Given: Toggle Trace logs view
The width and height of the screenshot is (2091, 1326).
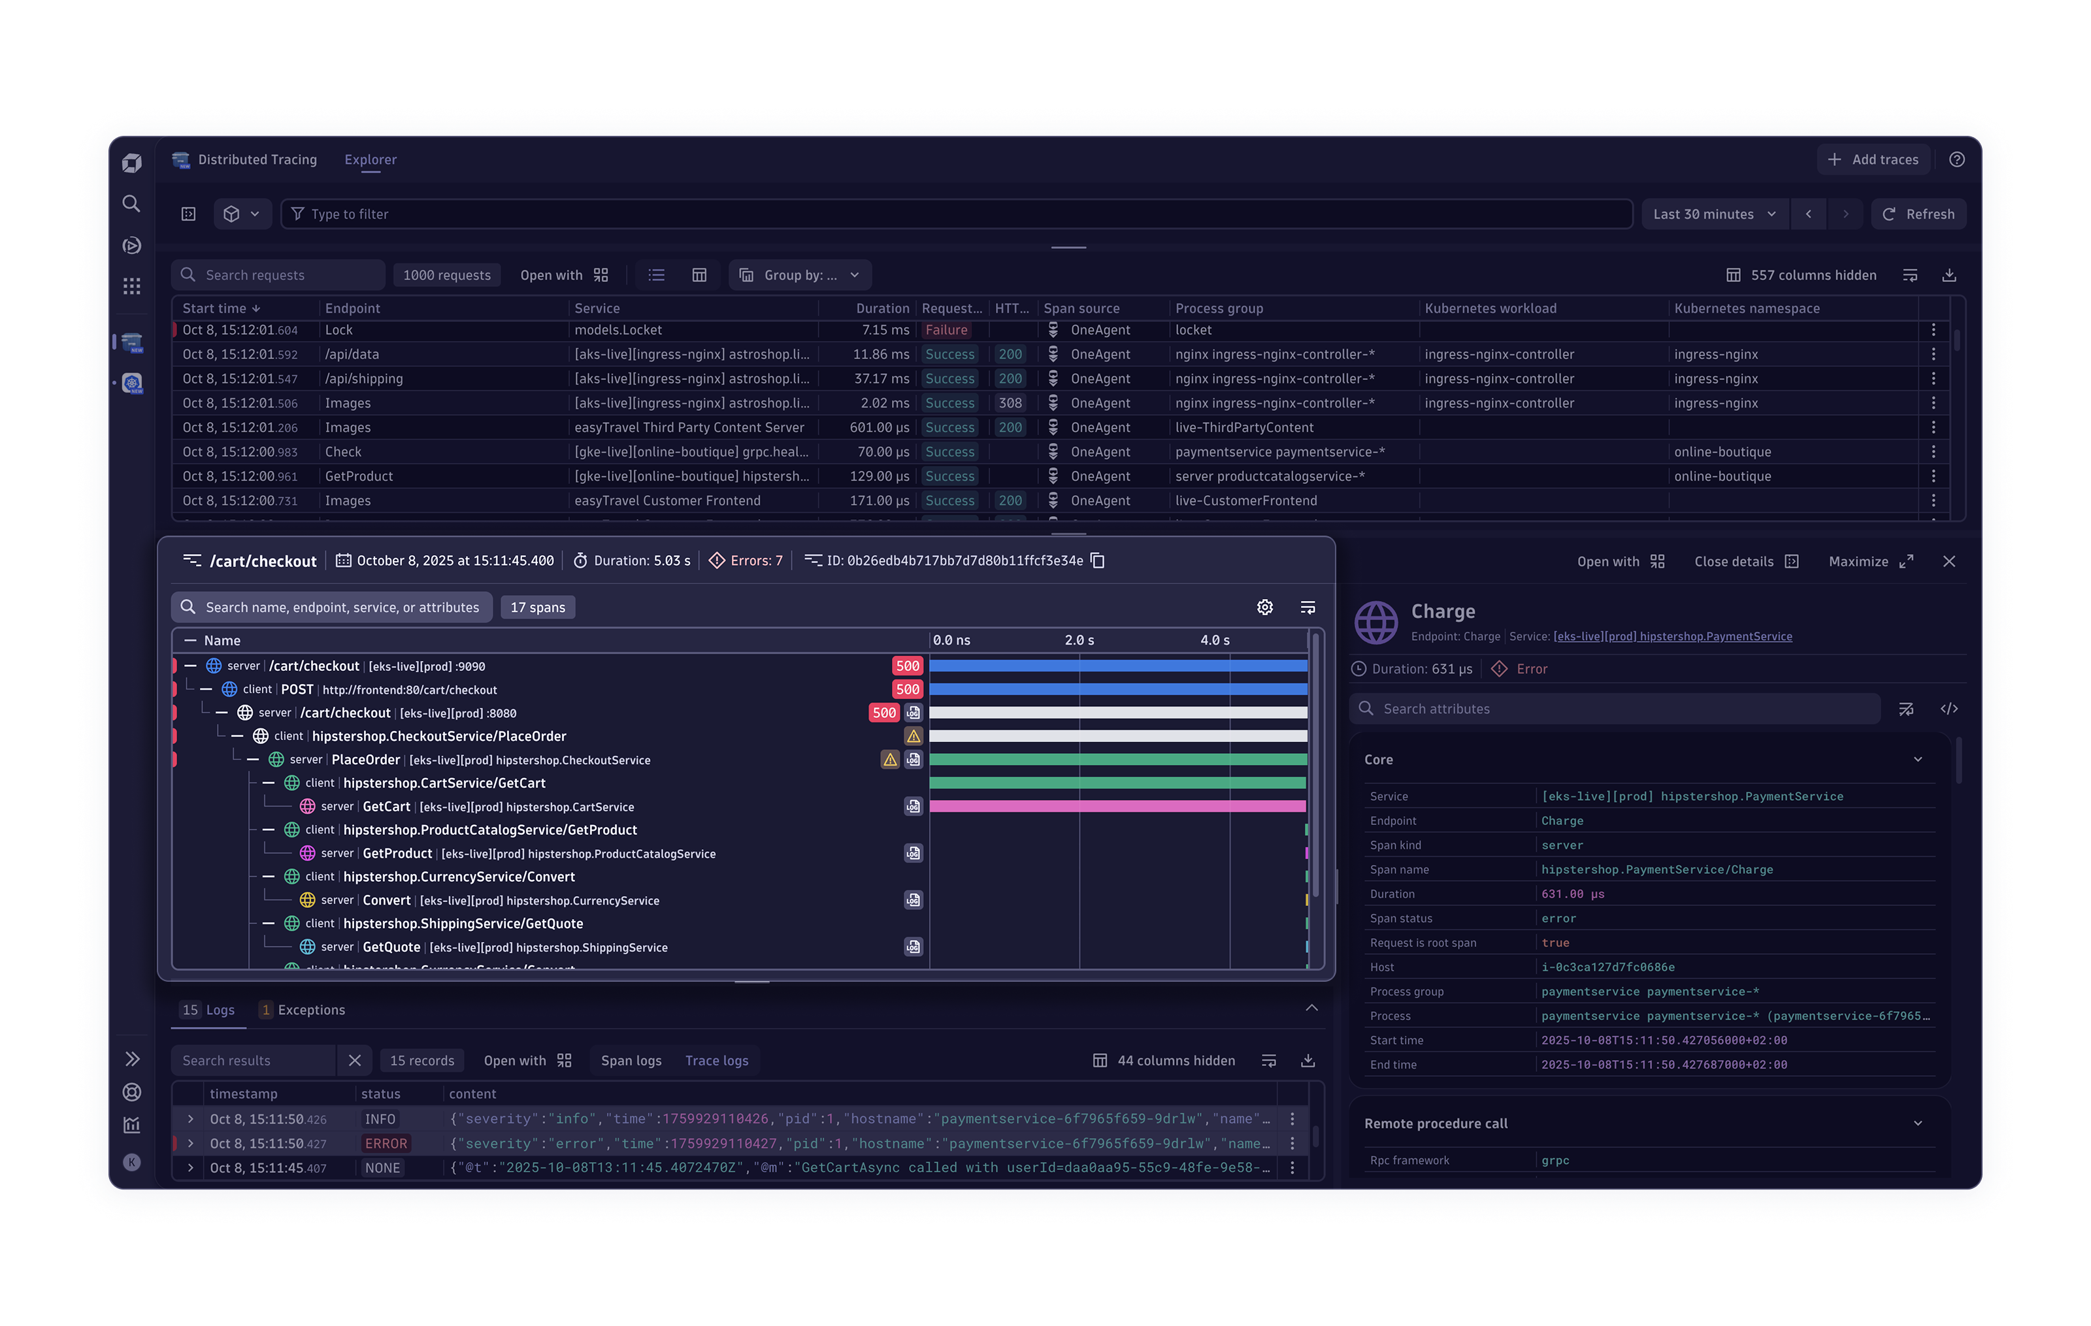Looking at the screenshot, I should [x=716, y=1060].
